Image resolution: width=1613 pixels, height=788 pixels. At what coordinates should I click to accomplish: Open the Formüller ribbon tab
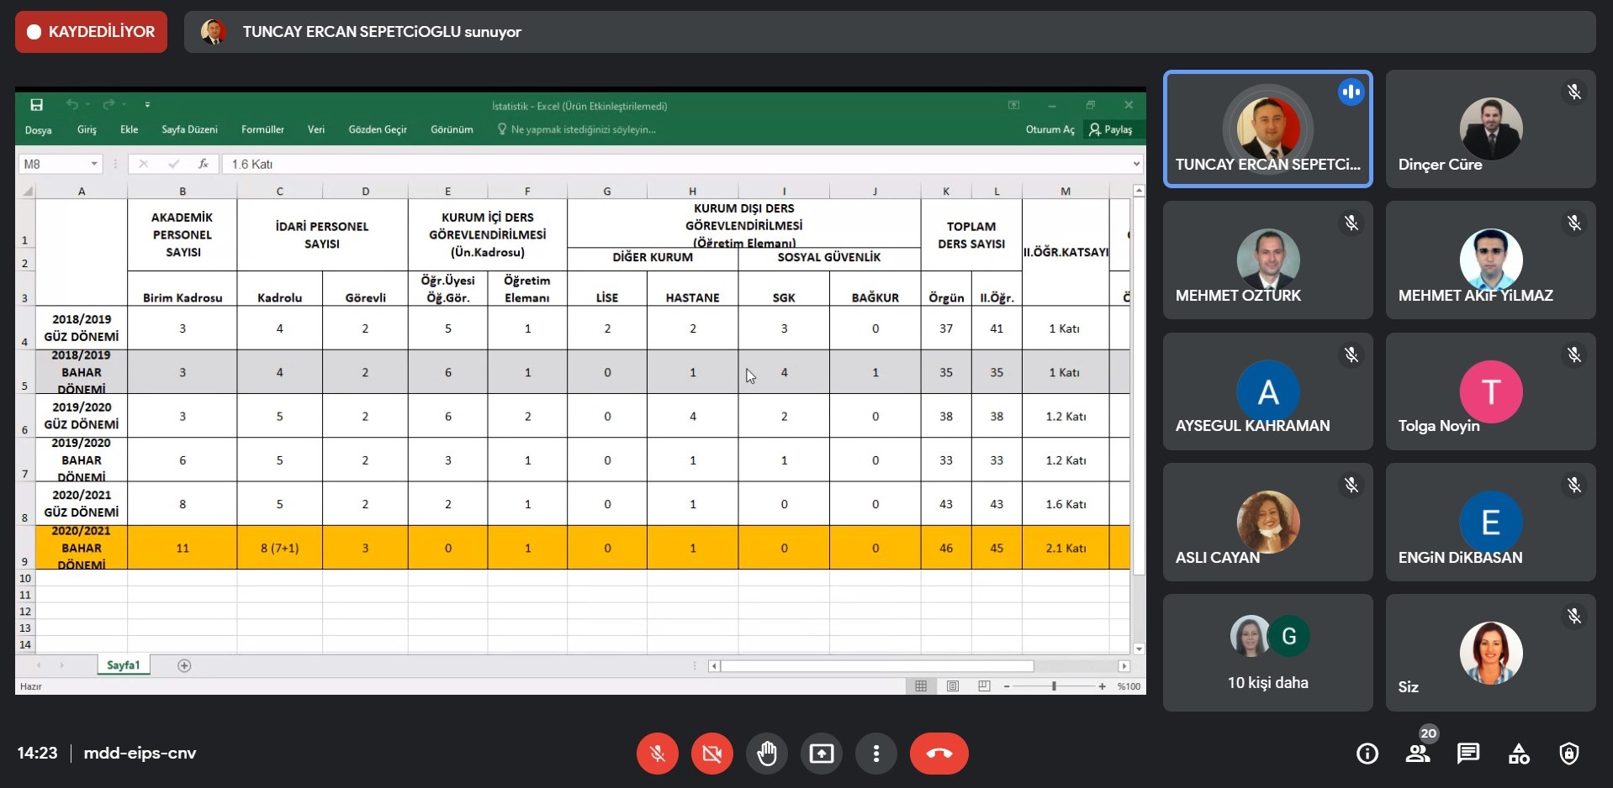(x=262, y=129)
